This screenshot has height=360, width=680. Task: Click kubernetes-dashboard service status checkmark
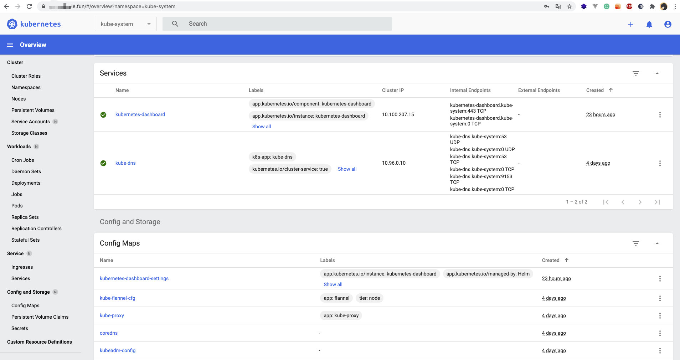click(103, 115)
